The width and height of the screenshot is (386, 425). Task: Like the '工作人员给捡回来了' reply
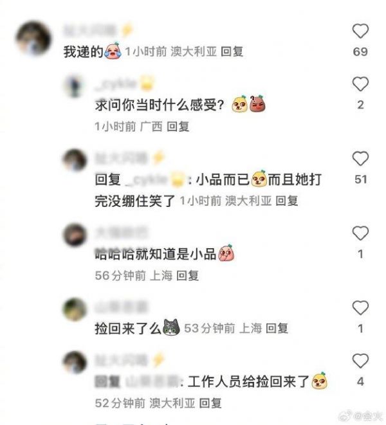click(x=360, y=361)
